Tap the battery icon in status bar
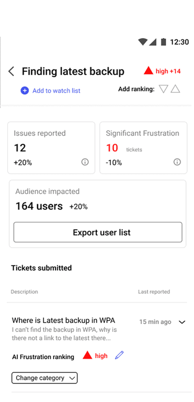 point(163,42)
